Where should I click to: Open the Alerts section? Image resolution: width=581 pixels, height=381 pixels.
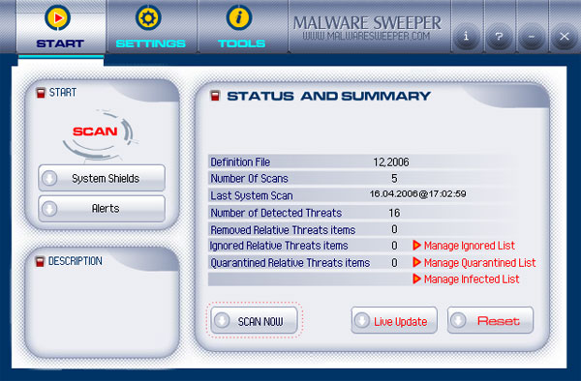pyautogui.click(x=102, y=209)
